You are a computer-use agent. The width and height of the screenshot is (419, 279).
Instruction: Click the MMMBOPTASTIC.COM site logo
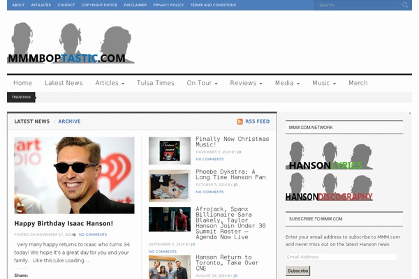click(x=71, y=43)
